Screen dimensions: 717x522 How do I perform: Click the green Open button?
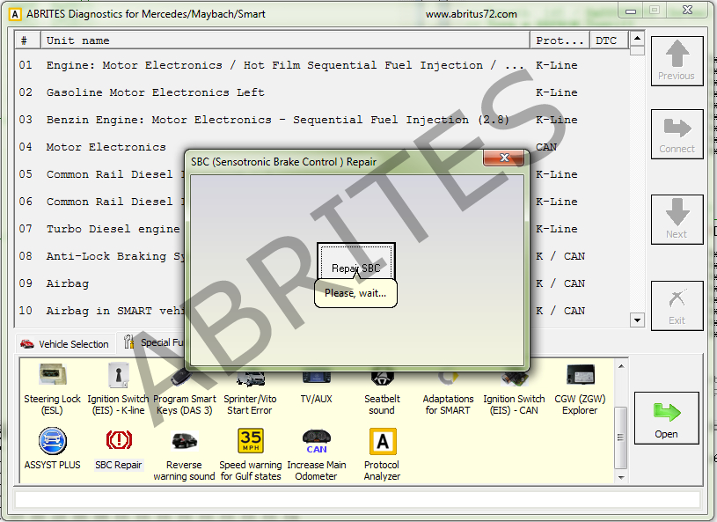[x=666, y=418]
